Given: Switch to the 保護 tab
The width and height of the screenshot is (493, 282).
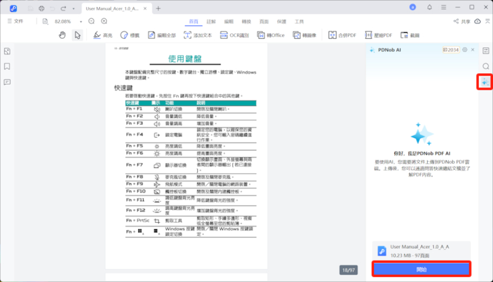Looking at the screenshot, I should (282, 21).
